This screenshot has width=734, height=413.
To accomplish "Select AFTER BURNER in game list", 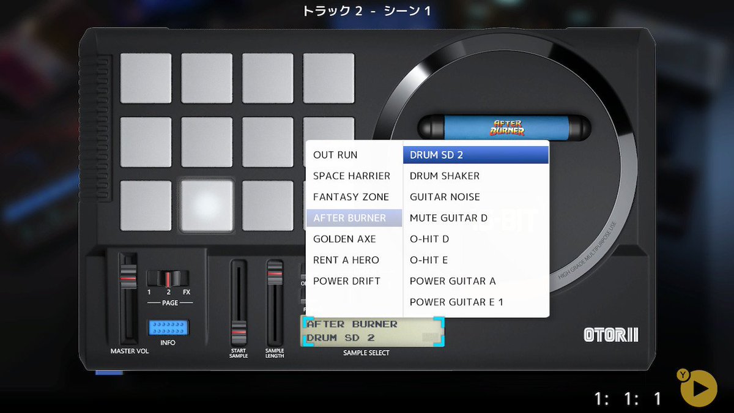I will (x=354, y=218).
